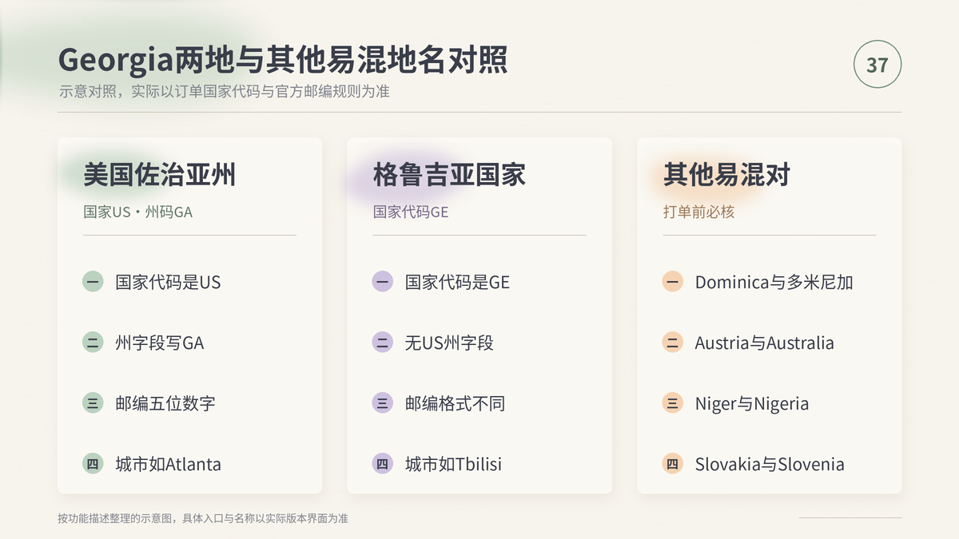The image size is (959, 539).
Task: Select the subheading 国家US・州码GA
Action: pos(137,212)
